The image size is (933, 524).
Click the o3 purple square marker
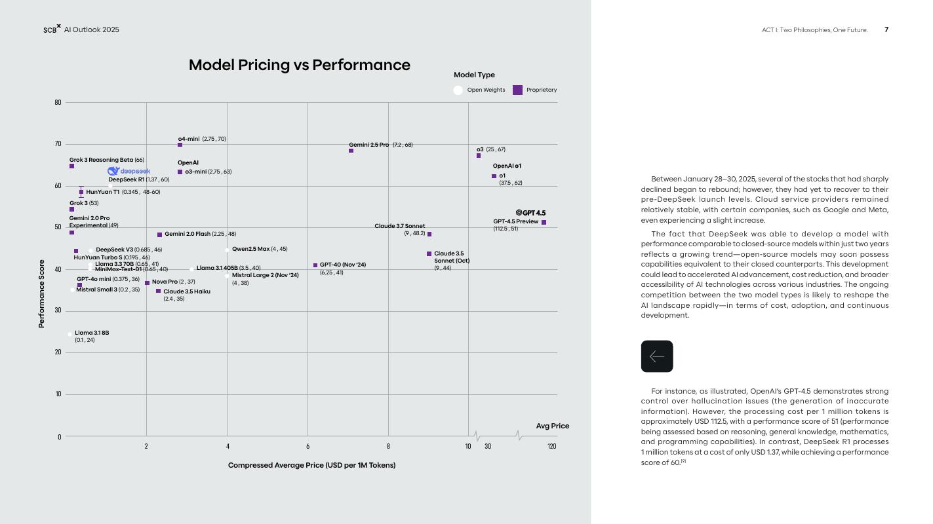click(x=479, y=156)
